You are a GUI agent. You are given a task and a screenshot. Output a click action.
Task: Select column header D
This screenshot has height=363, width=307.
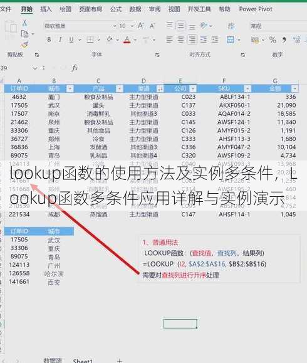click(143, 81)
